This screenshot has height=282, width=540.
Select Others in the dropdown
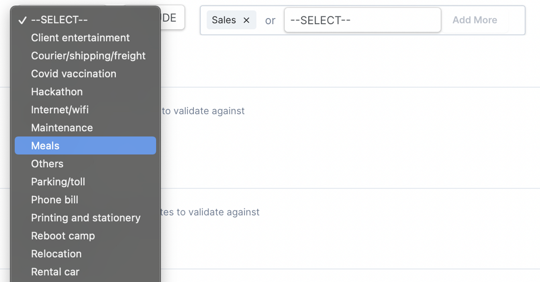click(x=85, y=164)
